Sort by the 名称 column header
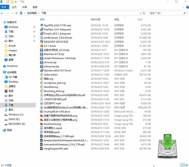This screenshot has height=167, width=189. click(42, 19)
